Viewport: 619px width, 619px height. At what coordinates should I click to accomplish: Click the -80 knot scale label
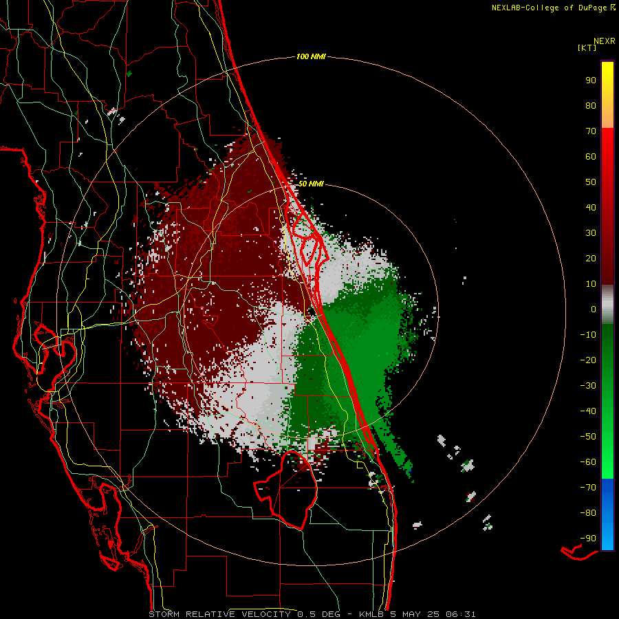(588, 513)
